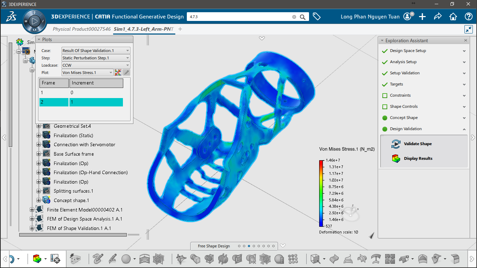This screenshot has width=477, height=268.
Task: Open Help question mark icon
Action: click(469, 16)
